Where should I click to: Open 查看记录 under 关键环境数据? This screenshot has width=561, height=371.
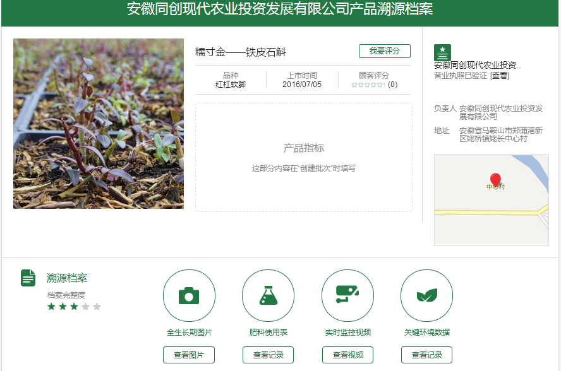coord(426,355)
